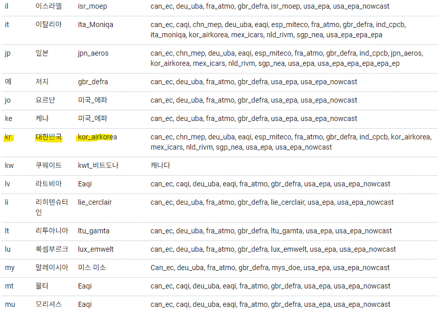Click the code cell "예"
The width and height of the screenshot is (445, 313).
[x=8, y=82]
